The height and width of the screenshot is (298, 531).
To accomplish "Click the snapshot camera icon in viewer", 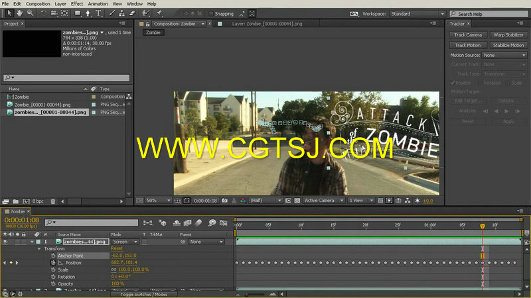I will point(224,201).
